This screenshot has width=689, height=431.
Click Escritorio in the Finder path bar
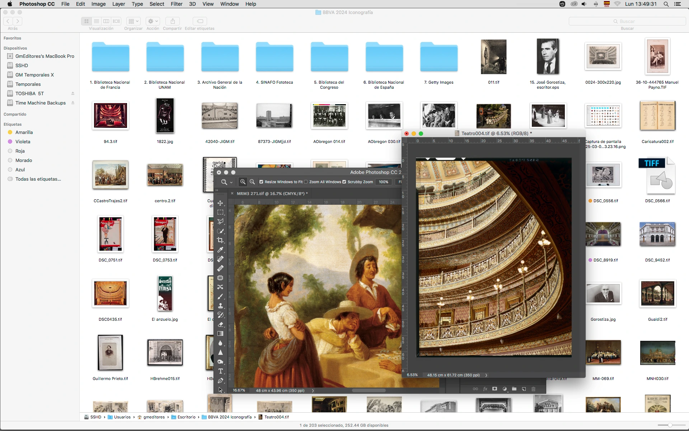pyautogui.click(x=183, y=417)
